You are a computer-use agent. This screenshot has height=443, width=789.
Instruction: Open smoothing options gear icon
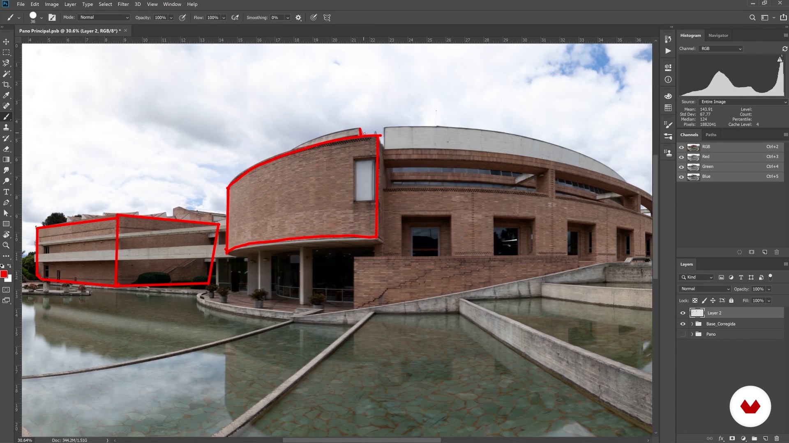click(298, 18)
